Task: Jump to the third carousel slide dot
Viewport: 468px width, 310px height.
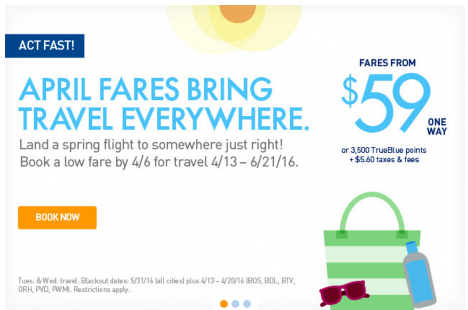Action: 247,304
